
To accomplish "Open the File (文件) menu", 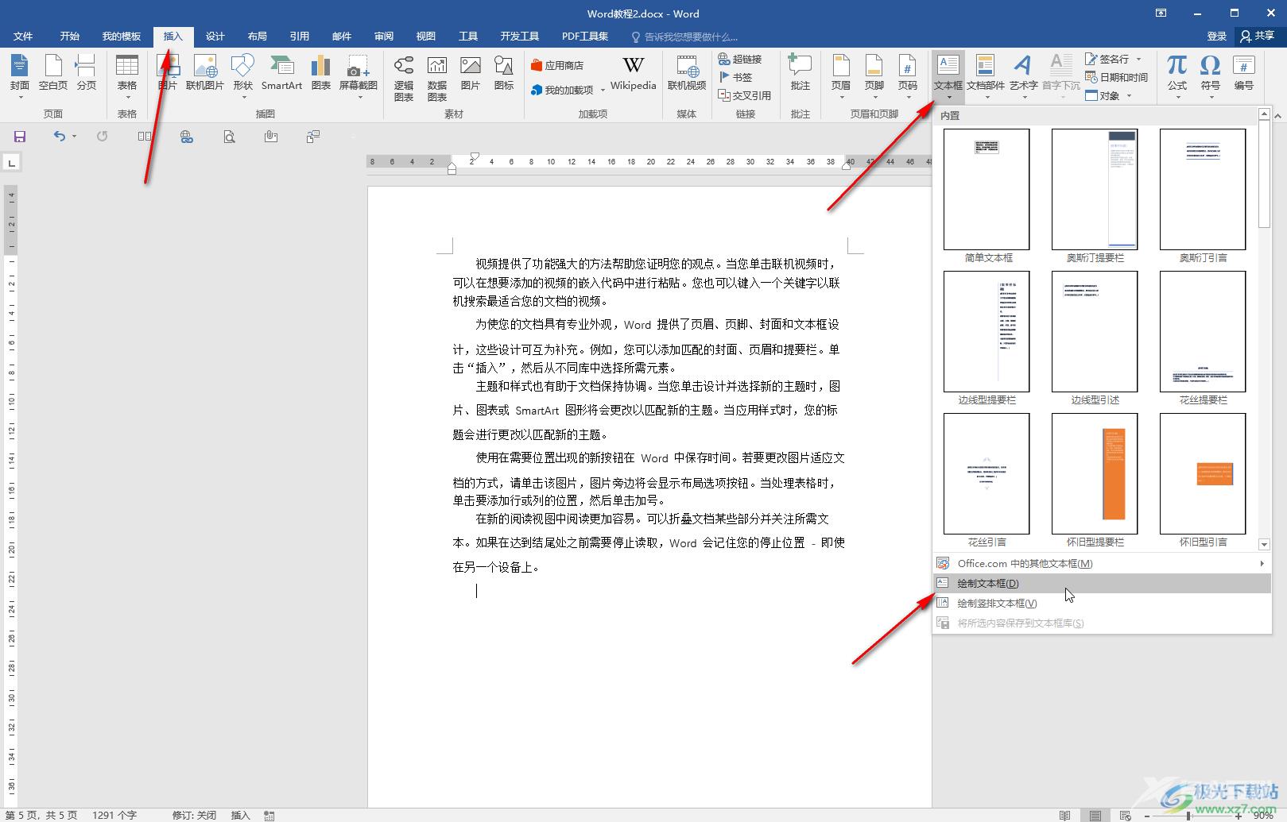I will pos(23,37).
